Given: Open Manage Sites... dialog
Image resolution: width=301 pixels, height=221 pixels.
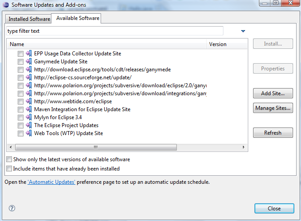Looking at the screenshot, I should (x=273, y=108).
